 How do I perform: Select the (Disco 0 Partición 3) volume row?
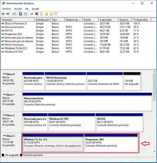coord(76,24)
